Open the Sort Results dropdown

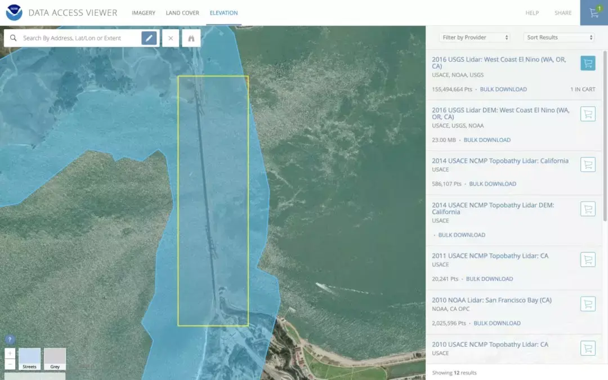pos(558,37)
